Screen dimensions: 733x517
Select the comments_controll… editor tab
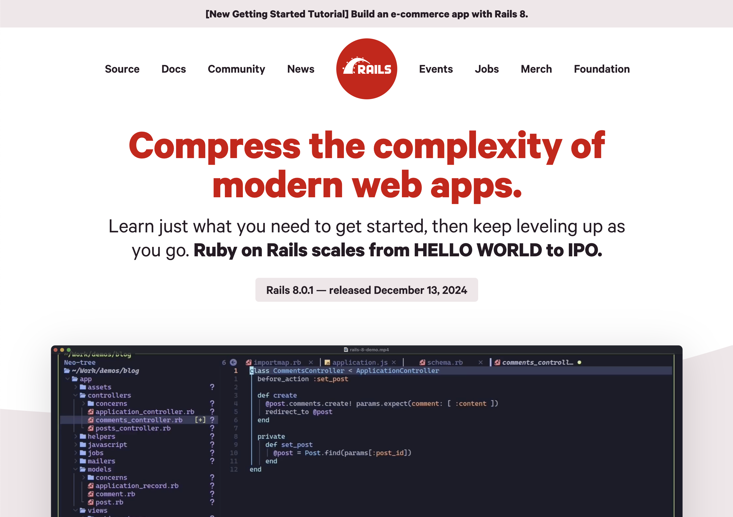pos(537,362)
